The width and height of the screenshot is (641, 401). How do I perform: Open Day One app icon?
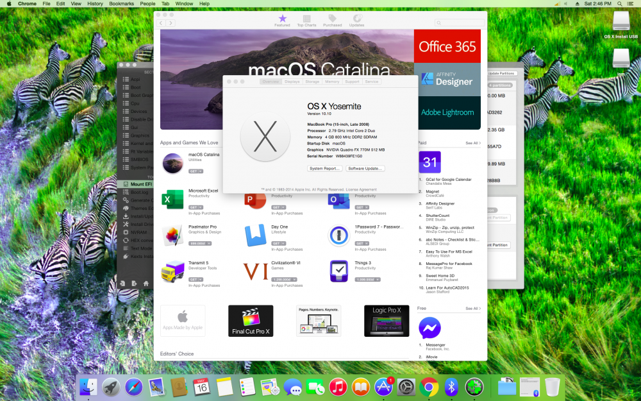256,235
